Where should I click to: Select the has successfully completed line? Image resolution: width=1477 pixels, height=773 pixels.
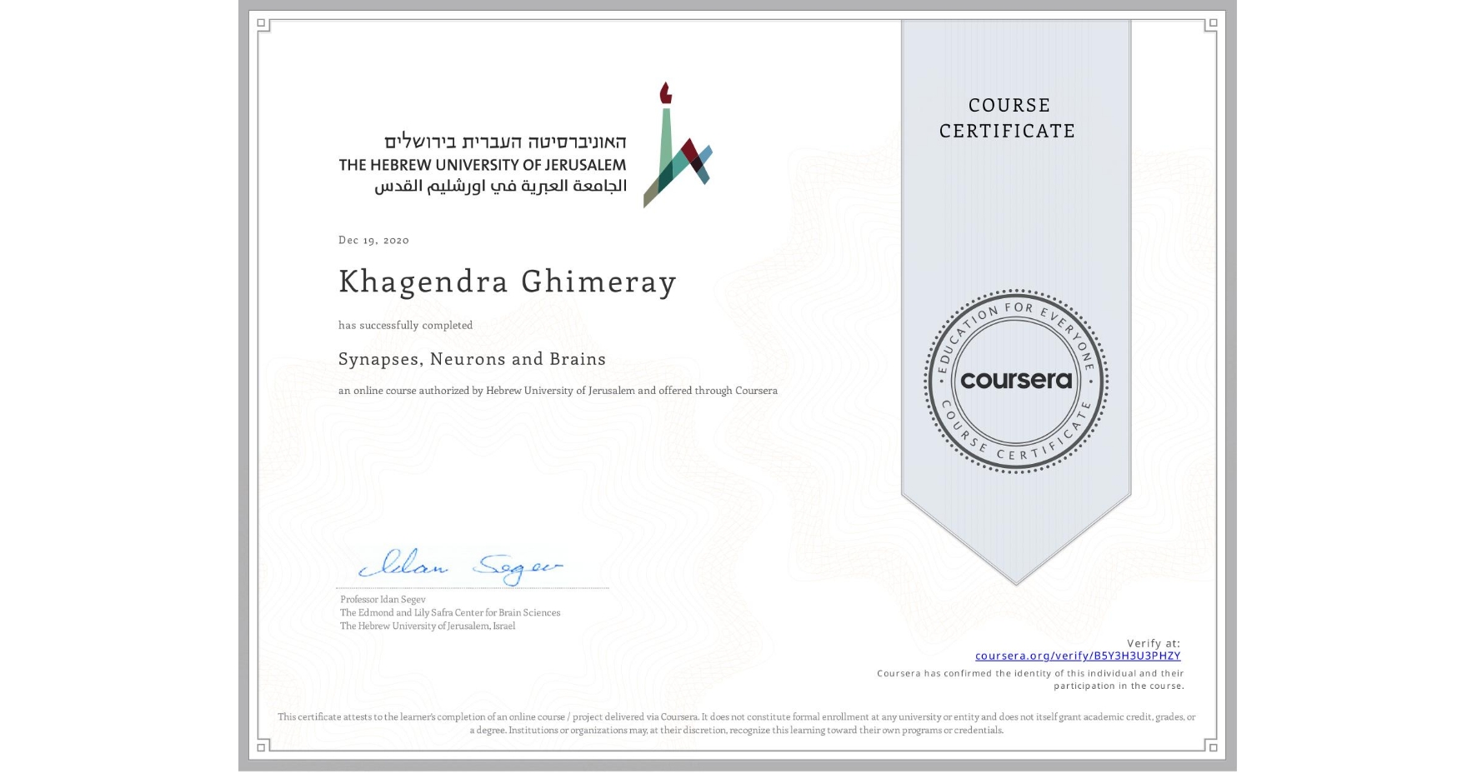[x=406, y=325]
